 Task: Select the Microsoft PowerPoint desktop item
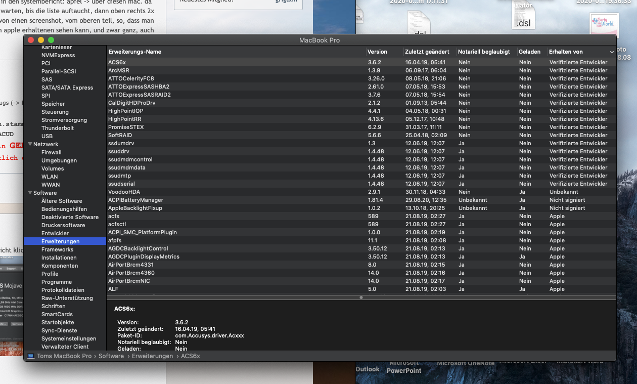click(x=404, y=367)
